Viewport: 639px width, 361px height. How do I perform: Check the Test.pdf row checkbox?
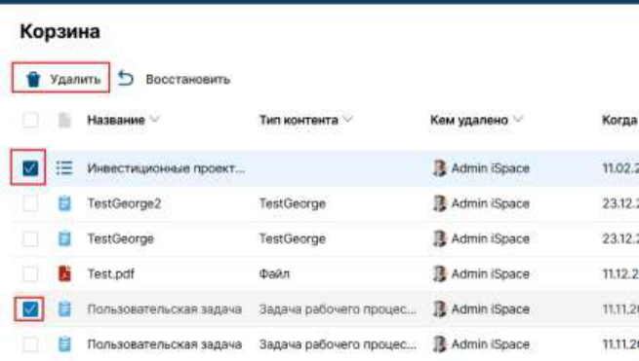[30, 273]
